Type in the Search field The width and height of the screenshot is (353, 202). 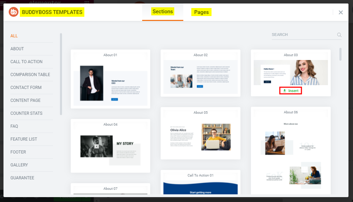(x=302, y=35)
